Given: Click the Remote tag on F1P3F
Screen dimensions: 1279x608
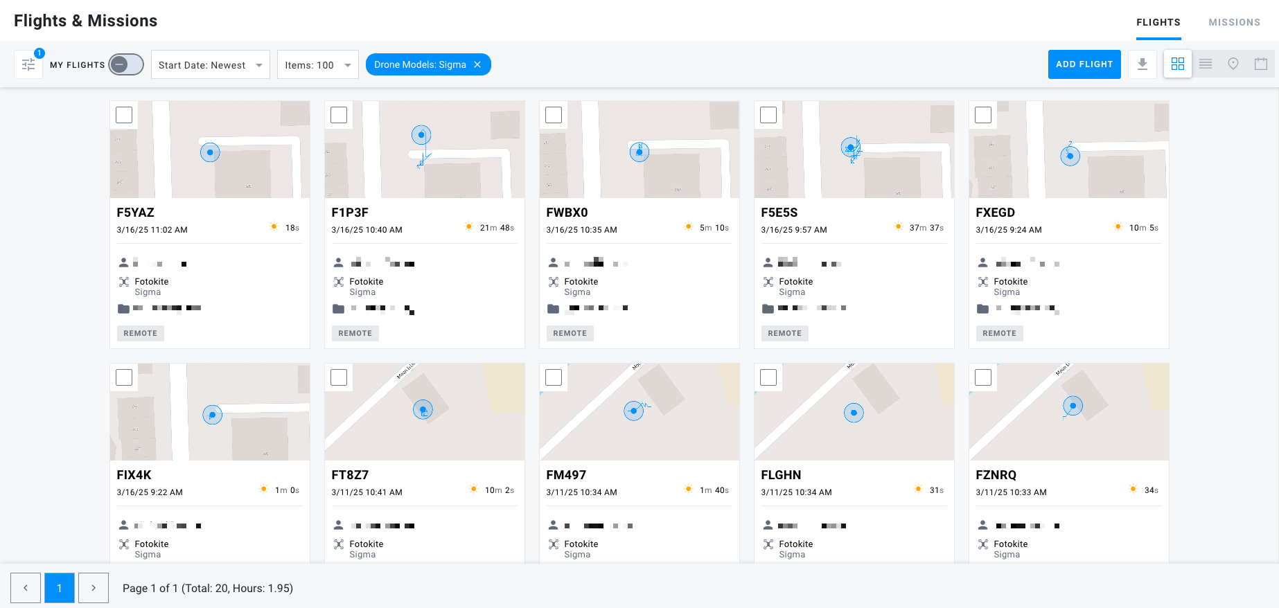Looking at the screenshot, I should click(x=355, y=333).
